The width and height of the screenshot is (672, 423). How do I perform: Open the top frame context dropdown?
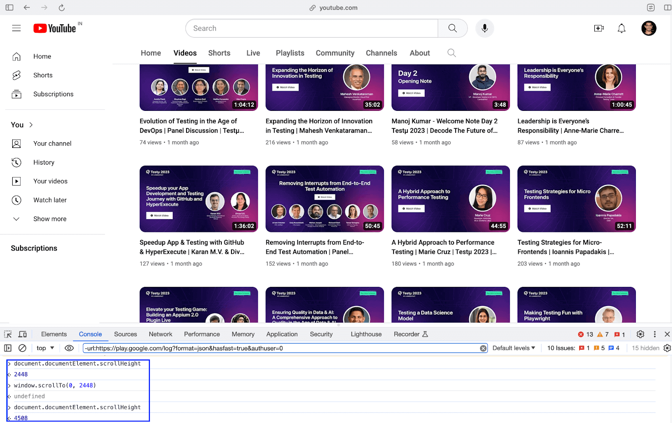(x=45, y=348)
